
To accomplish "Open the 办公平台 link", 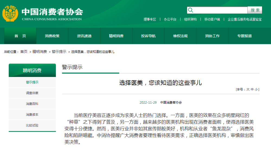I will click(170, 19).
